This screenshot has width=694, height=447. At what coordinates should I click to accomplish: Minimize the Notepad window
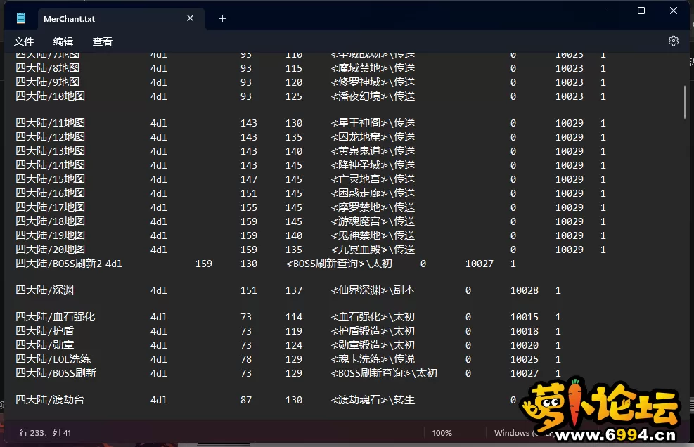[608, 11]
